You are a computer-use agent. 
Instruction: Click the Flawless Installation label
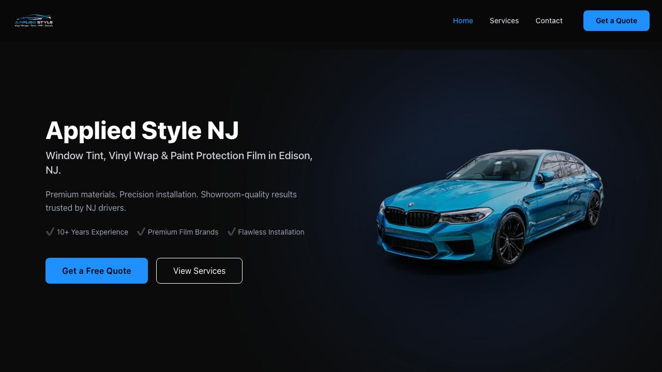click(x=271, y=232)
